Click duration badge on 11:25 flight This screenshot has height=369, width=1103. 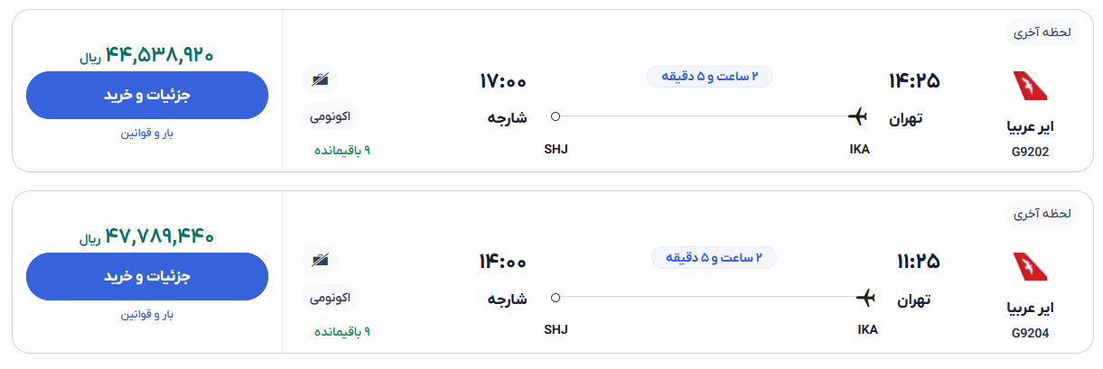click(x=714, y=258)
